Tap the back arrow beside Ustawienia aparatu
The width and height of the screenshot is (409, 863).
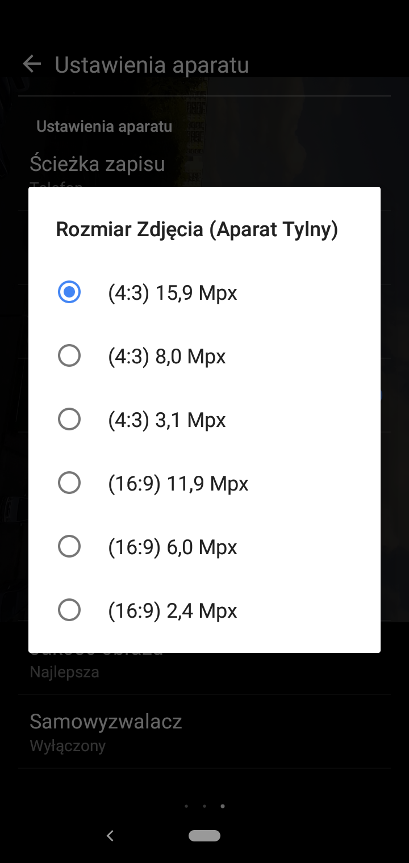(32, 64)
